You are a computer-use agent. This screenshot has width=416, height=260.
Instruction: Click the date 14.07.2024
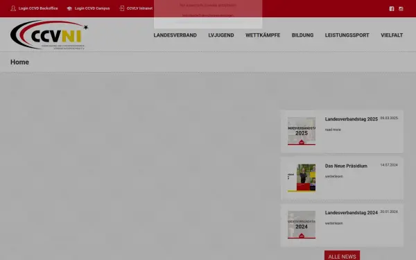389,165
